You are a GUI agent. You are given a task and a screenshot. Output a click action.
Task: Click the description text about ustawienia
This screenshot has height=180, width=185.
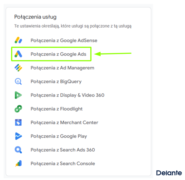(x=73, y=26)
